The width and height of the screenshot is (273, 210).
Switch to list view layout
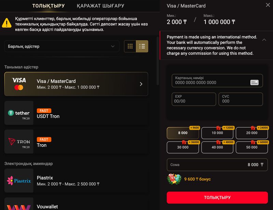tap(142, 46)
